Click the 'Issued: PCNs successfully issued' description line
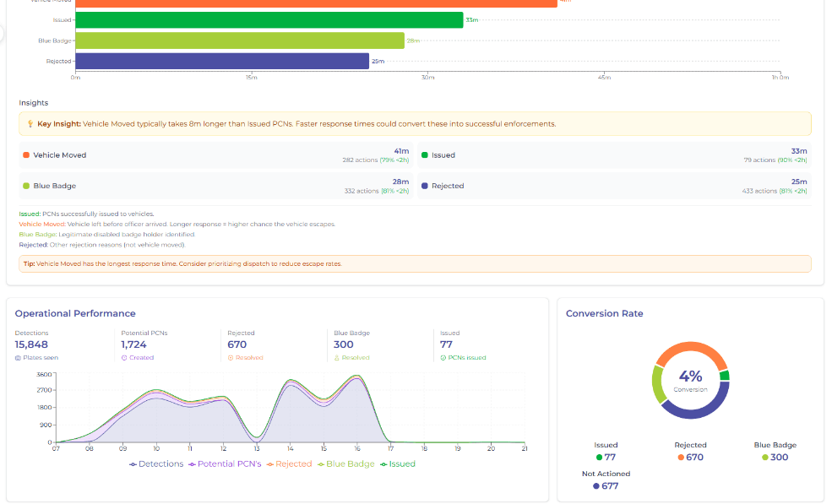The width and height of the screenshot is (832, 504). click(86, 214)
